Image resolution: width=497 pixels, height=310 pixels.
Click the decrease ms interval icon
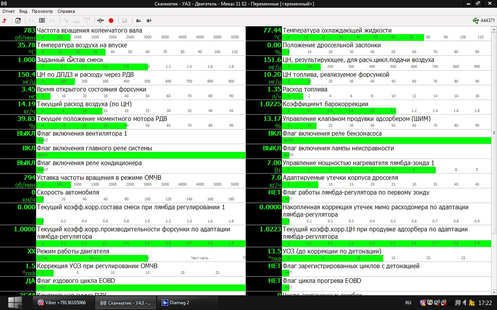click(x=76, y=21)
